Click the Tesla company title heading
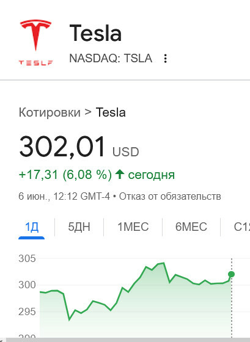Screen dimensions: 250x342 [x=95, y=33]
